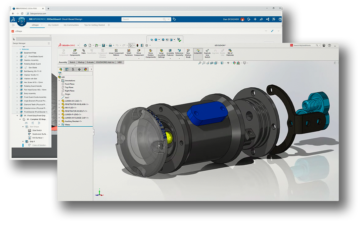
Task: Start a New Motion Study
Action: (x=188, y=53)
